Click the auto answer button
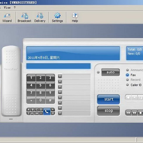The height and width of the screenshot is (143, 143). click(110, 72)
